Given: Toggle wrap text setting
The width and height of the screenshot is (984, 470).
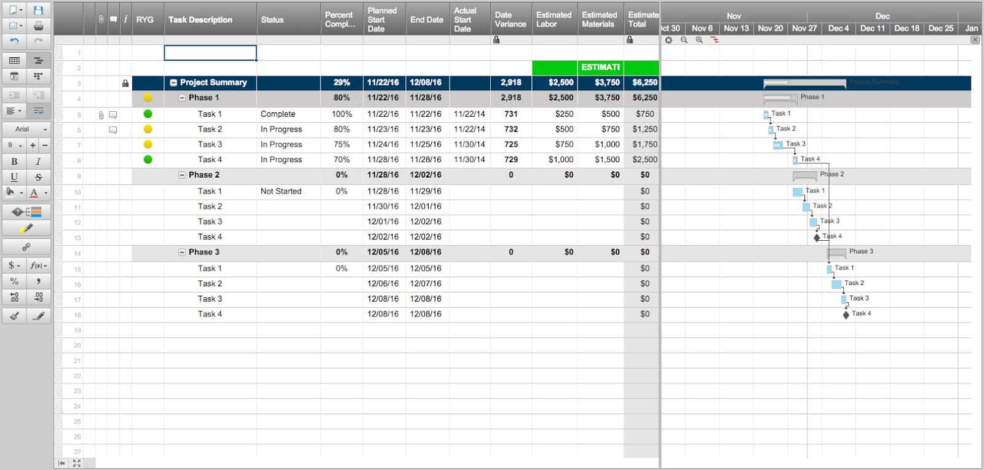Looking at the screenshot, I should (38, 111).
